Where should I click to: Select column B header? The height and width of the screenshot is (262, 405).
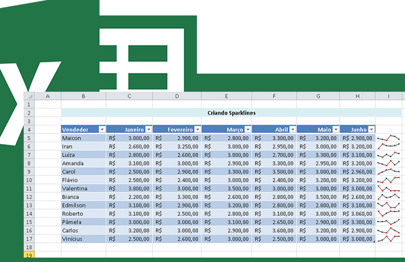click(83, 96)
